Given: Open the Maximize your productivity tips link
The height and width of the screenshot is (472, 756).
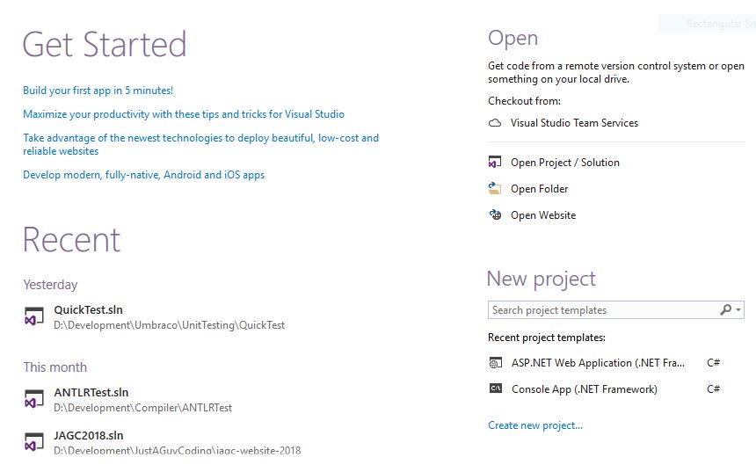Looking at the screenshot, I should (184, 114).
